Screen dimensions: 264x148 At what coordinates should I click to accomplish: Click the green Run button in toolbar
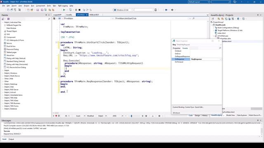point(64,10)
